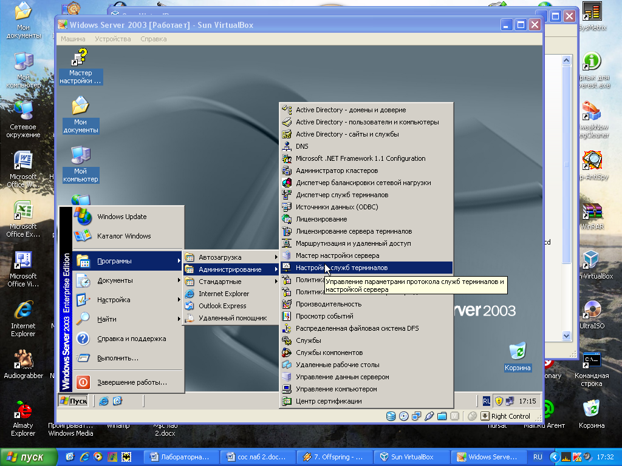
Task: Open the Справка menu in VirtualBox
Action: (154, 39)
